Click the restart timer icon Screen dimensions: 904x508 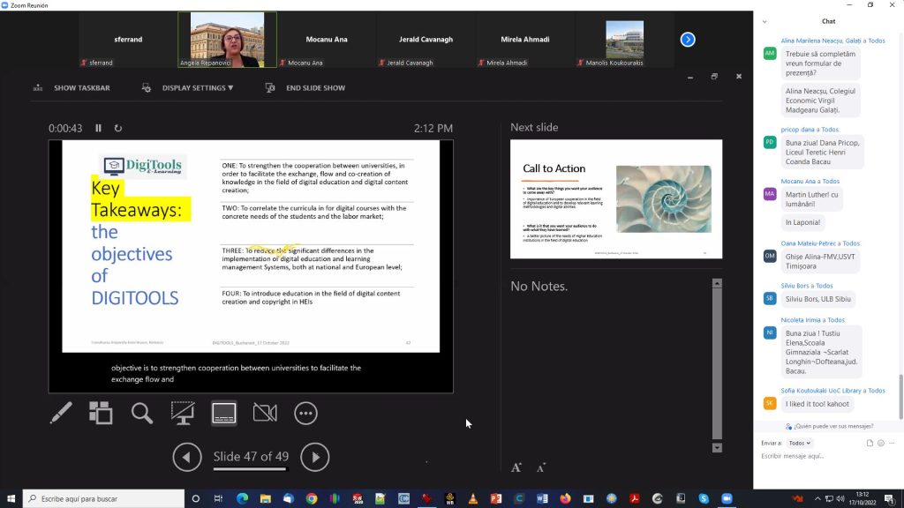117,129
